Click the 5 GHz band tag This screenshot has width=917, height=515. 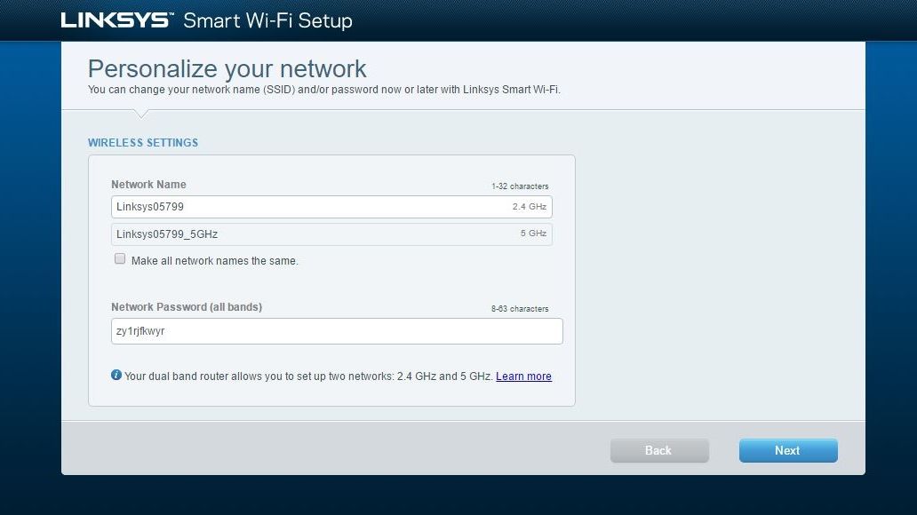click(x=533, y=234)
